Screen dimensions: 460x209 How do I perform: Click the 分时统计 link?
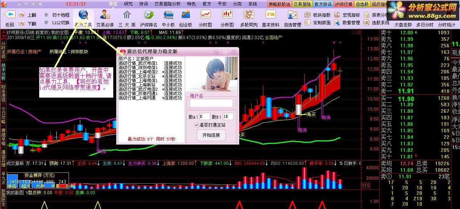(x=447, y=25)
